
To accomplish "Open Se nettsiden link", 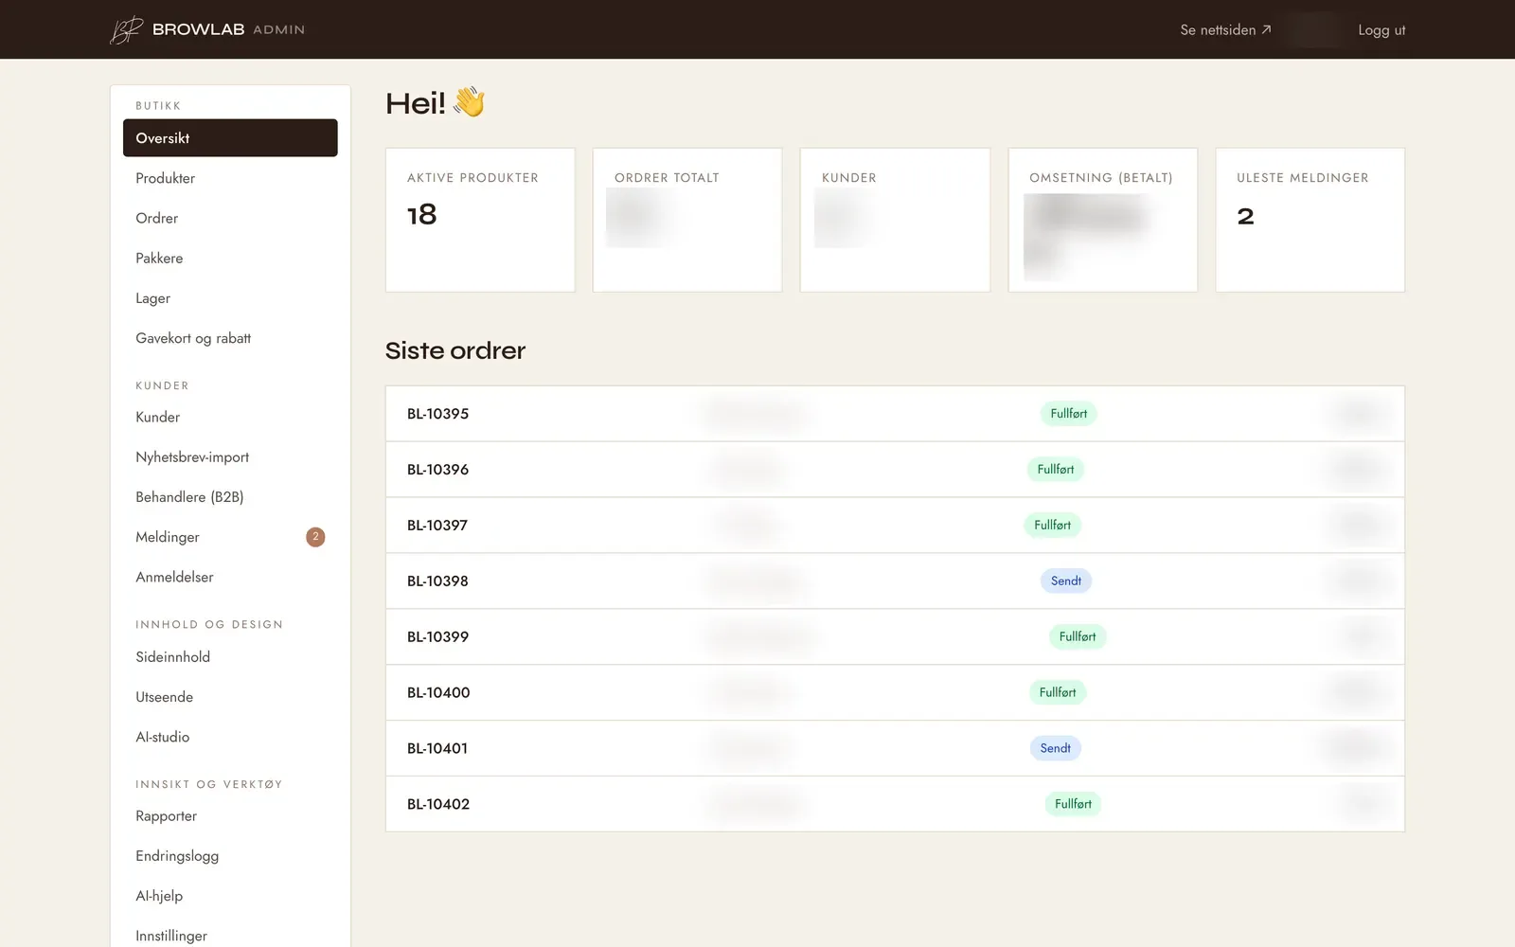I will point(1225,30).
